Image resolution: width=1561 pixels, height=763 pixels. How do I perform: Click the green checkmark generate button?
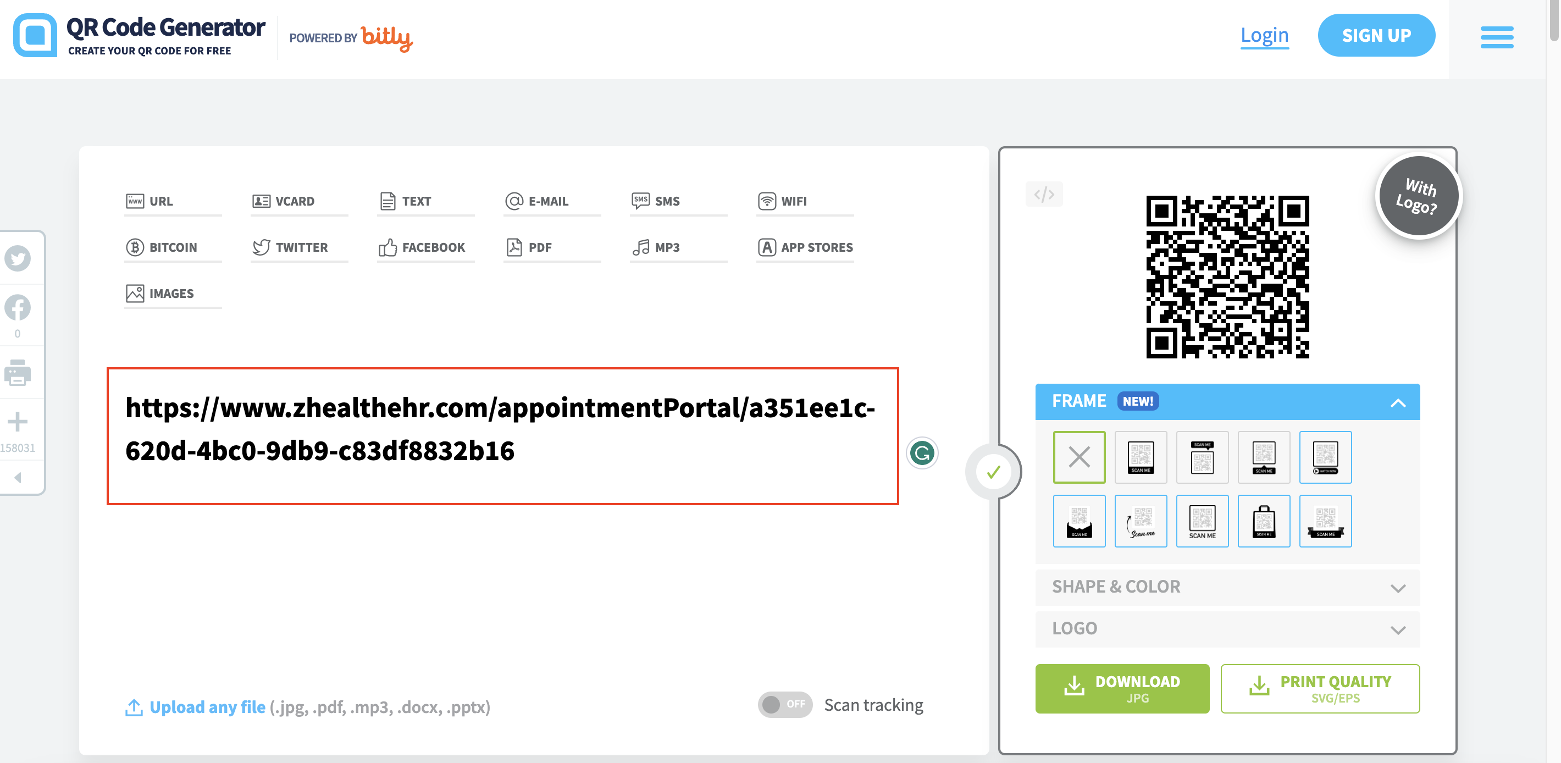[993, 472]
